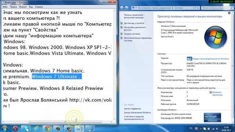Image resolution: width=235 pixels, height=132 pixels.
Task: Open Дополнительные параметры системы link
Action: 138,39
